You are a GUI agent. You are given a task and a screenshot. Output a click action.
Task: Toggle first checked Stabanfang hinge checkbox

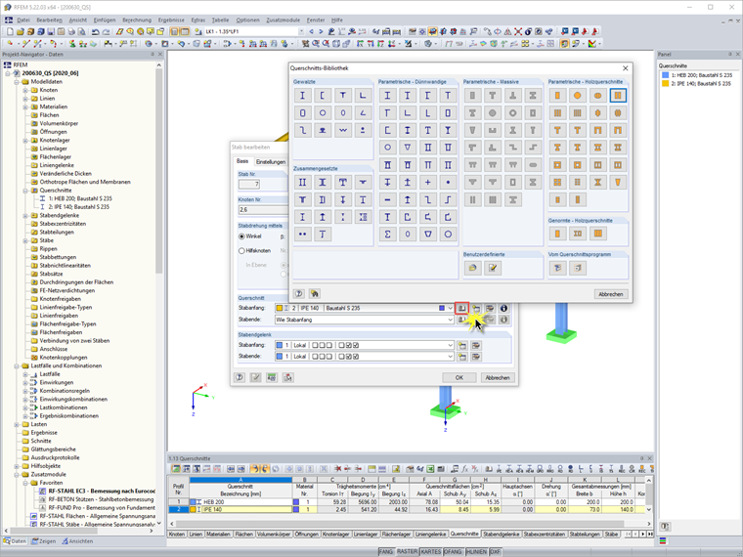pos(348,345)
